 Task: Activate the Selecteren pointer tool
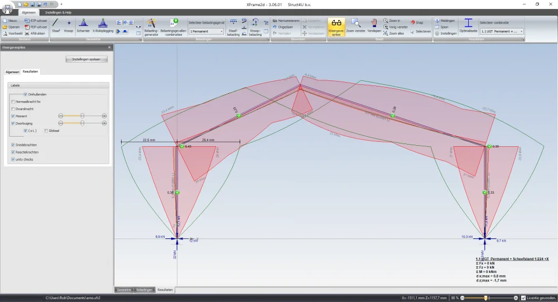[420, 31]
